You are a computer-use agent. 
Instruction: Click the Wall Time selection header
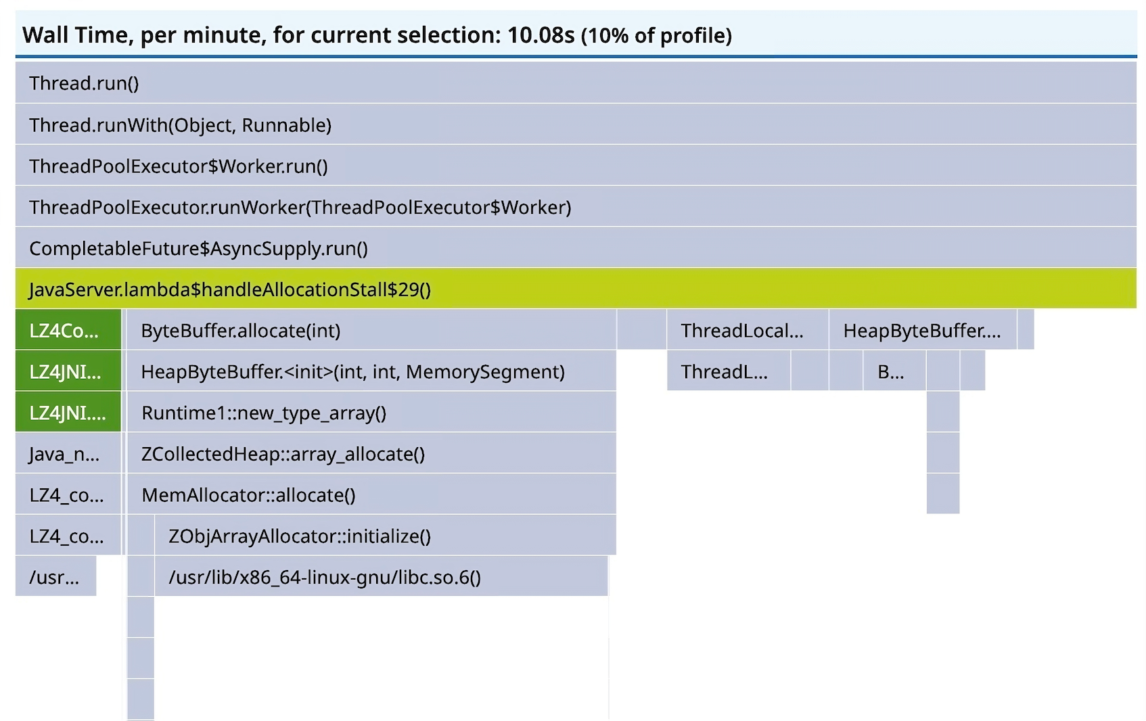[x=575, y=35]
